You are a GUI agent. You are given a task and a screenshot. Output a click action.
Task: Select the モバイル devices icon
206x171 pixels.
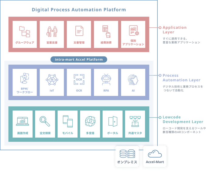pos(68,121)
